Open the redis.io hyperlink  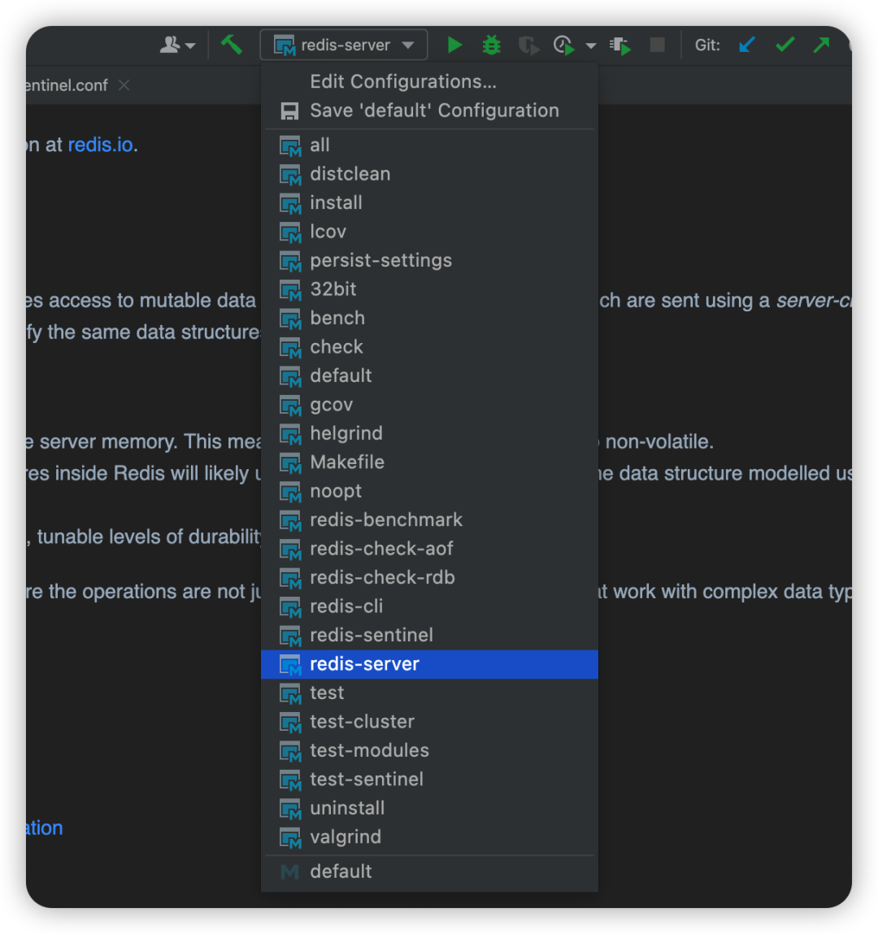[100, 145]
